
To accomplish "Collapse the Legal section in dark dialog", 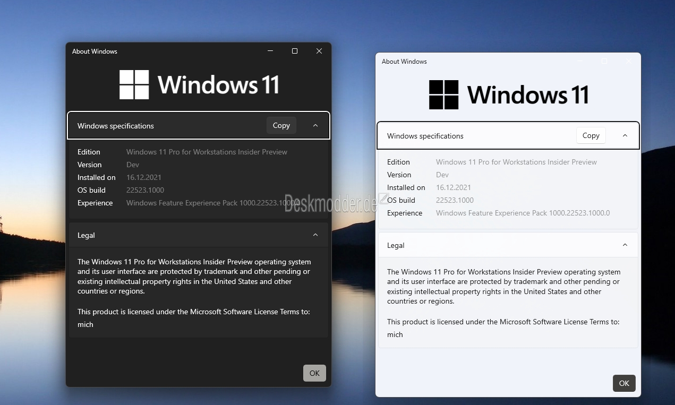I will [x=315, y=235].
